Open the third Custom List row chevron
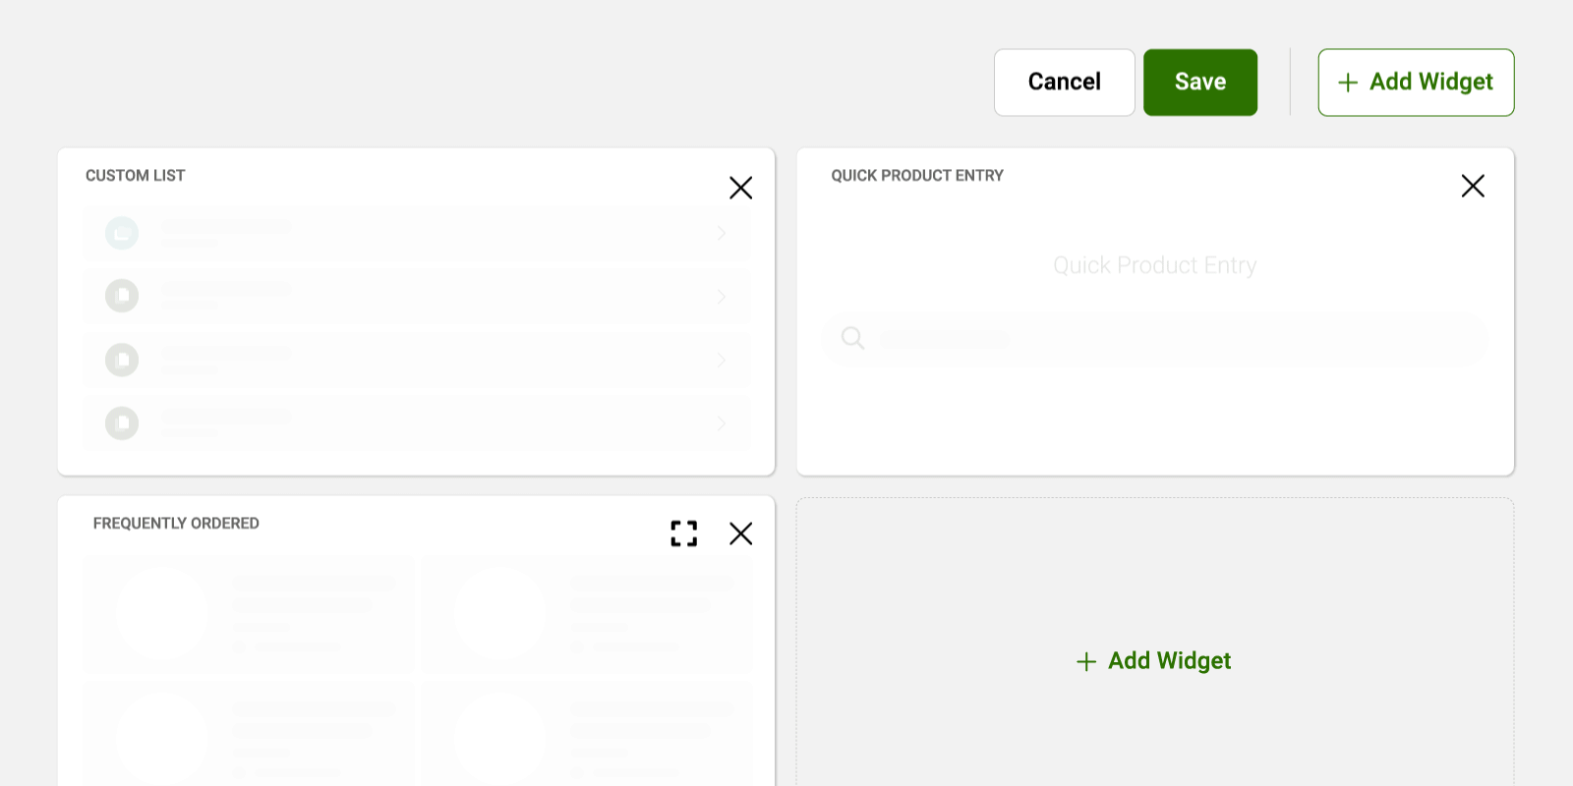1573x786 pixels. (722, 360)
